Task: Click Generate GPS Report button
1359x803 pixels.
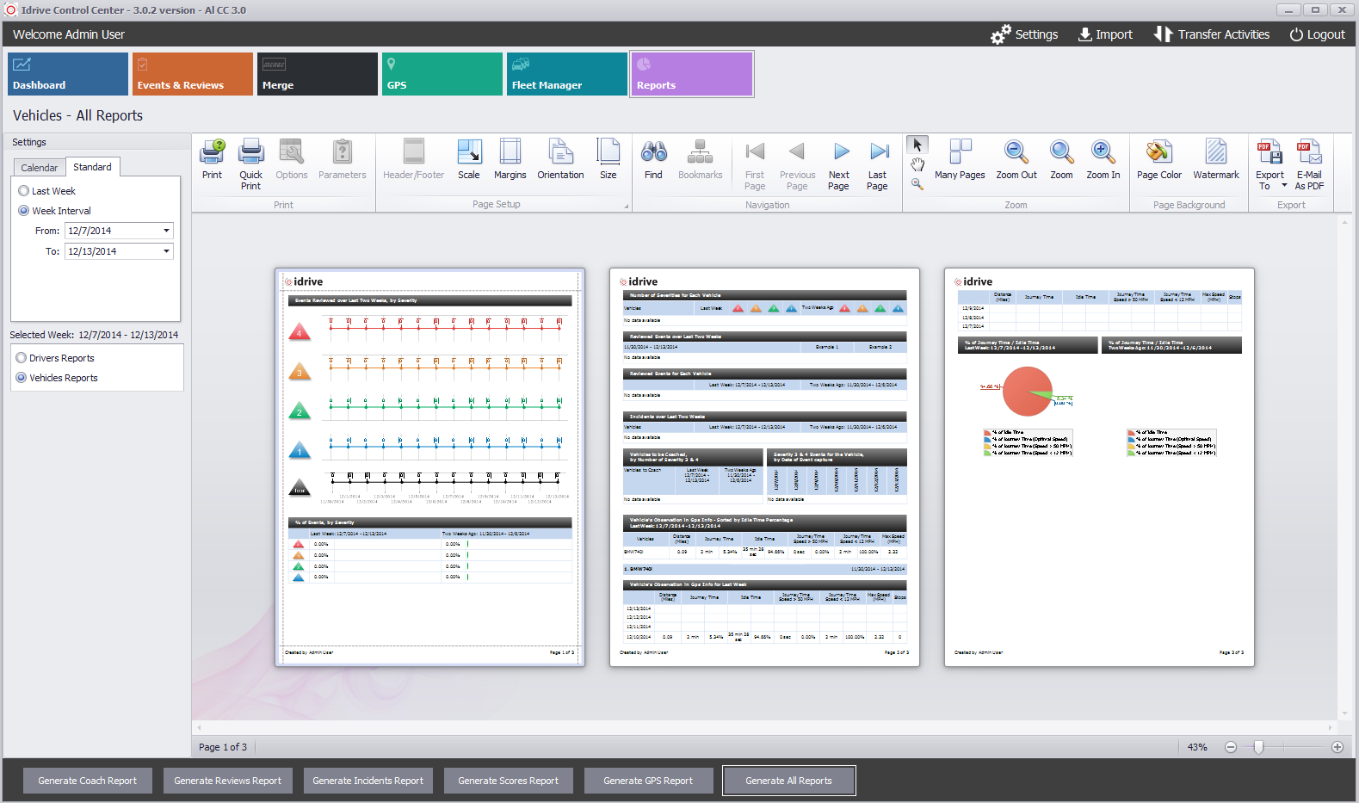Action: coord(648,781)
